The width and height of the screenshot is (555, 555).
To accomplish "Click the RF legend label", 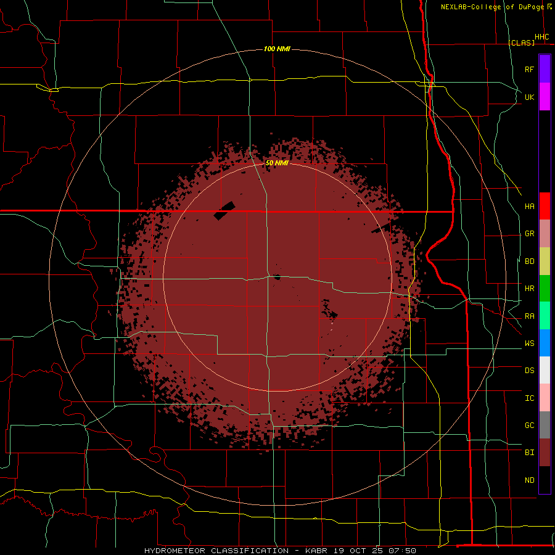I will [x=529, y=69].
